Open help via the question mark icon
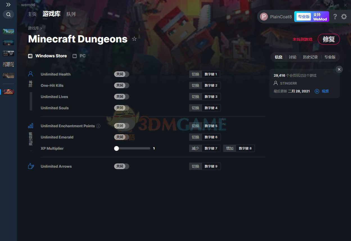Screen dimensions: 351x241 335,17
